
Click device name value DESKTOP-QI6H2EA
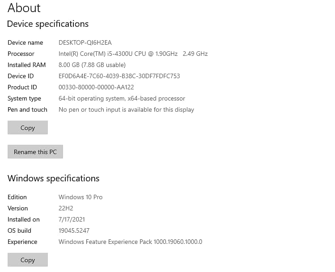85,43
